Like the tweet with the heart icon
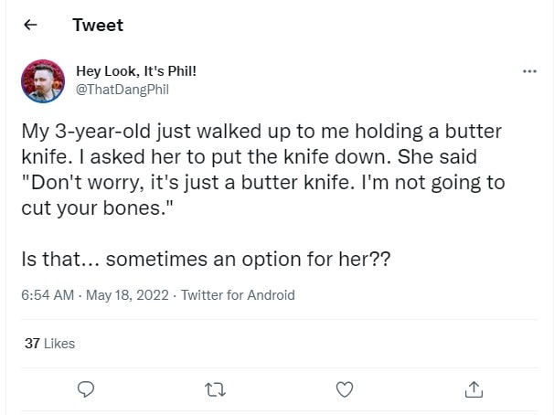 click(345, 389)
